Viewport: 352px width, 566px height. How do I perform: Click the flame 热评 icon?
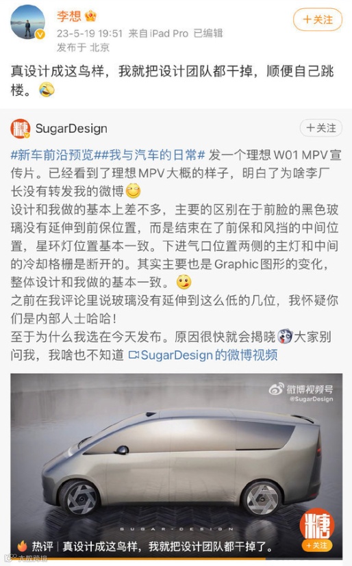coord(23,546)
